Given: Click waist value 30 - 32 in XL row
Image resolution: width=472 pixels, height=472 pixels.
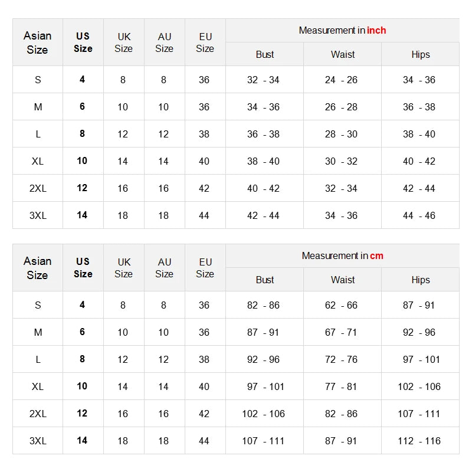Looking at the screenshot, I should (x=341, y=161).
